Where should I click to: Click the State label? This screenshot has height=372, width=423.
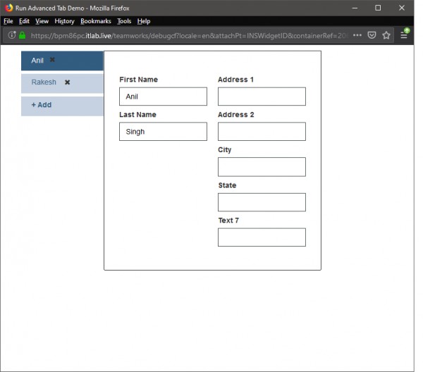point(227,185)
